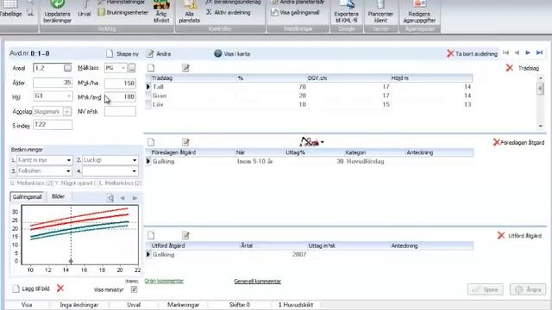
Task: Click the Tabelläge icon
Action: click(x=10, y=4)
